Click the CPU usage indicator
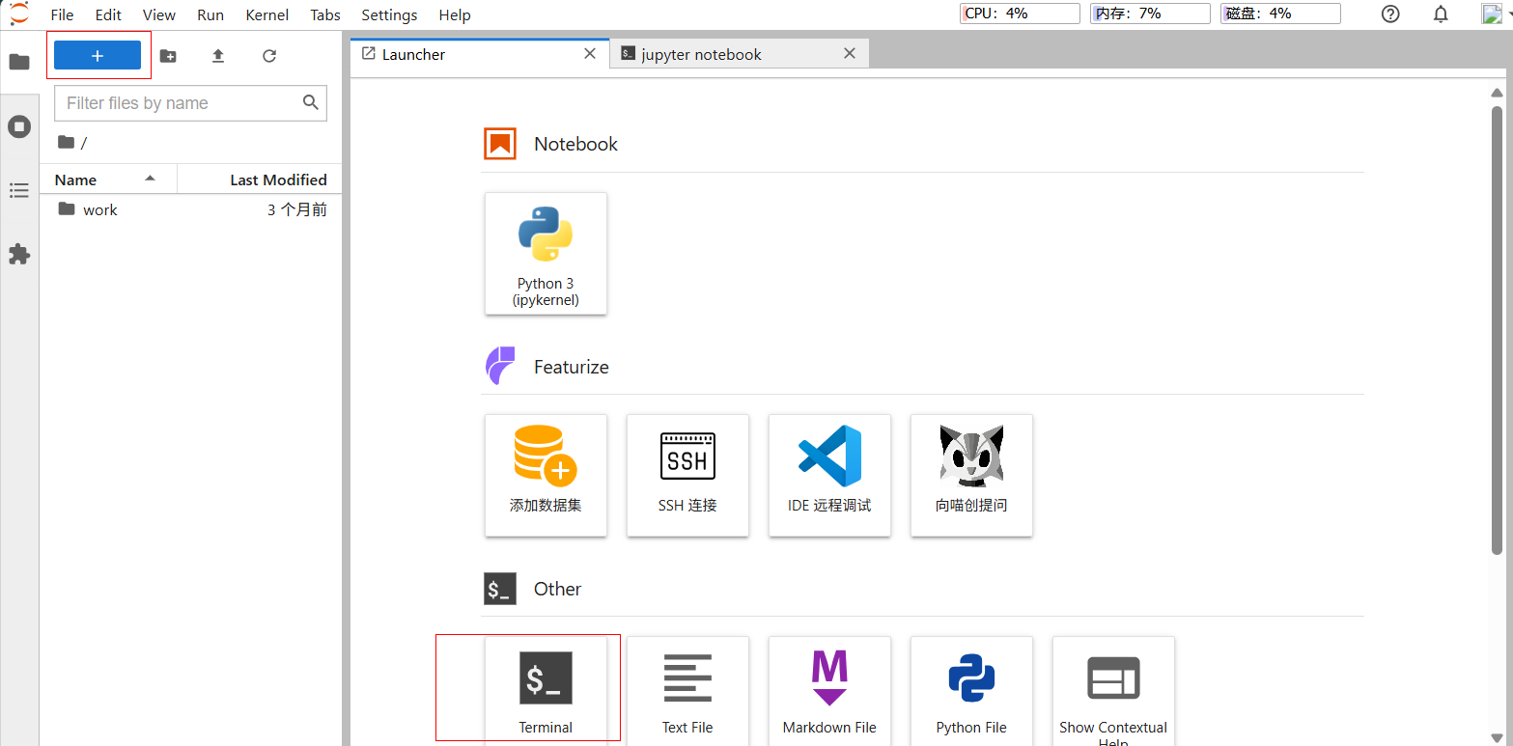Viewport: 1513px width, 746px height. [1020, 14]
